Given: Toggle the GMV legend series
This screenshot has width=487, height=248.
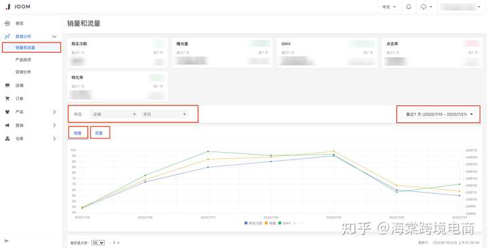Looking at the screenshot, I should click(284, 223).
